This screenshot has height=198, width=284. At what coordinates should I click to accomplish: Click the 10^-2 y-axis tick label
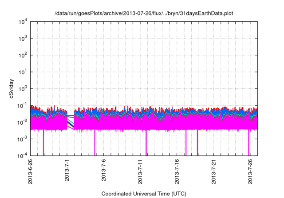click(x=22, y=122)
